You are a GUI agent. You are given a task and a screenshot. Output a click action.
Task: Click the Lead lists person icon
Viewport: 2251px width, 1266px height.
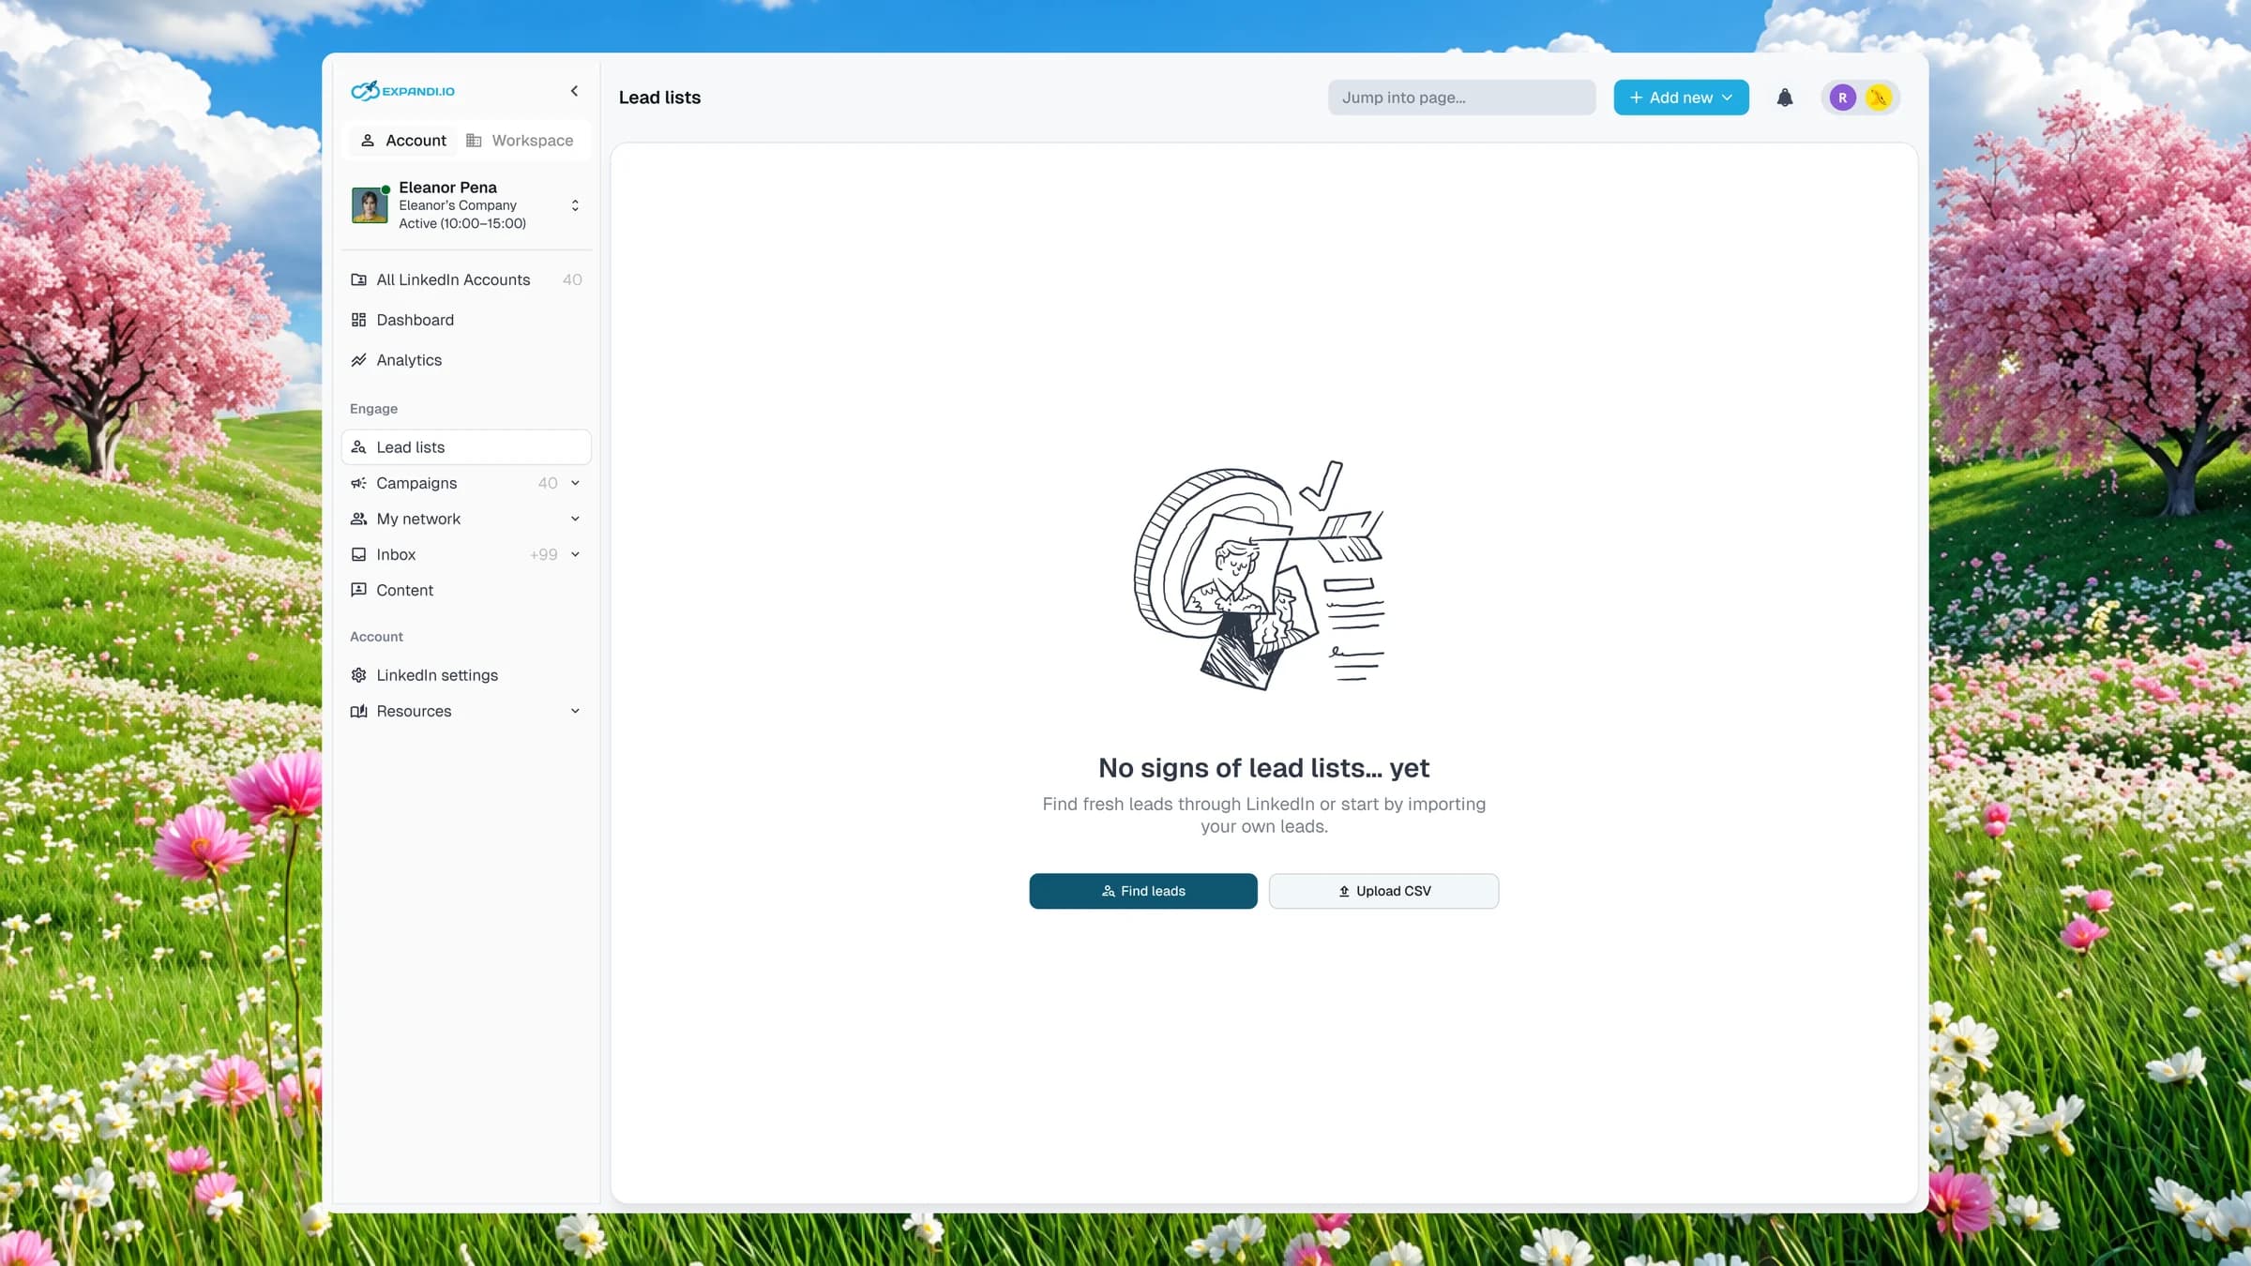click(x=358, y=447)
